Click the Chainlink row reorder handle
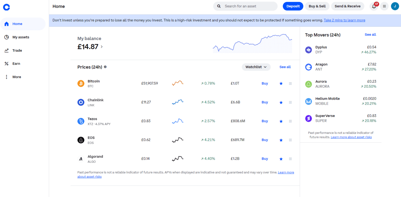401x197 pixels. (x=290, y=102)
